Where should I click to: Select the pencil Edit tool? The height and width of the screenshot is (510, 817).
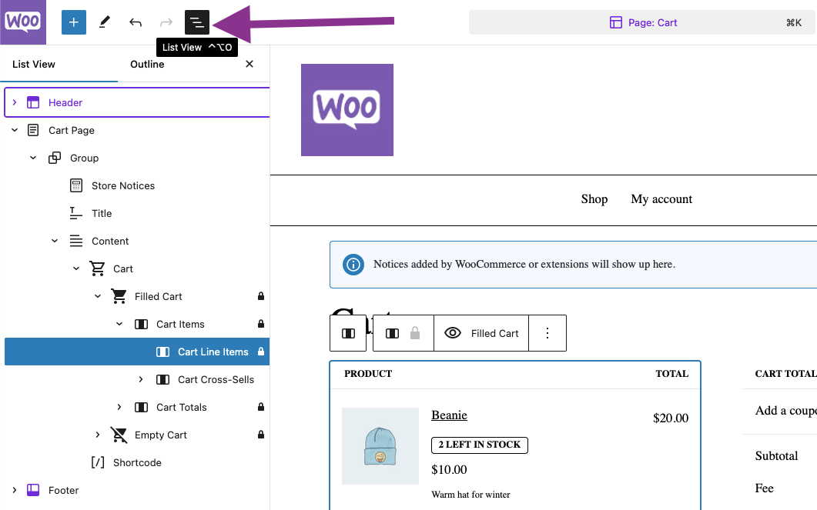[105, 22]
